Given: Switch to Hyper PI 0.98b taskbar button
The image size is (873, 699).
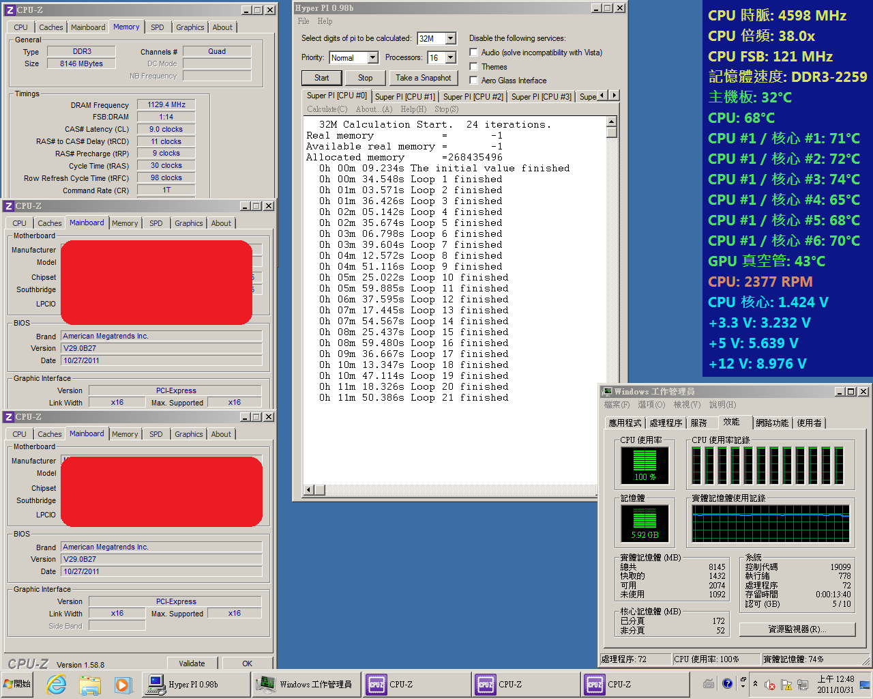Looking at the screenshot, I should (195, 684).
